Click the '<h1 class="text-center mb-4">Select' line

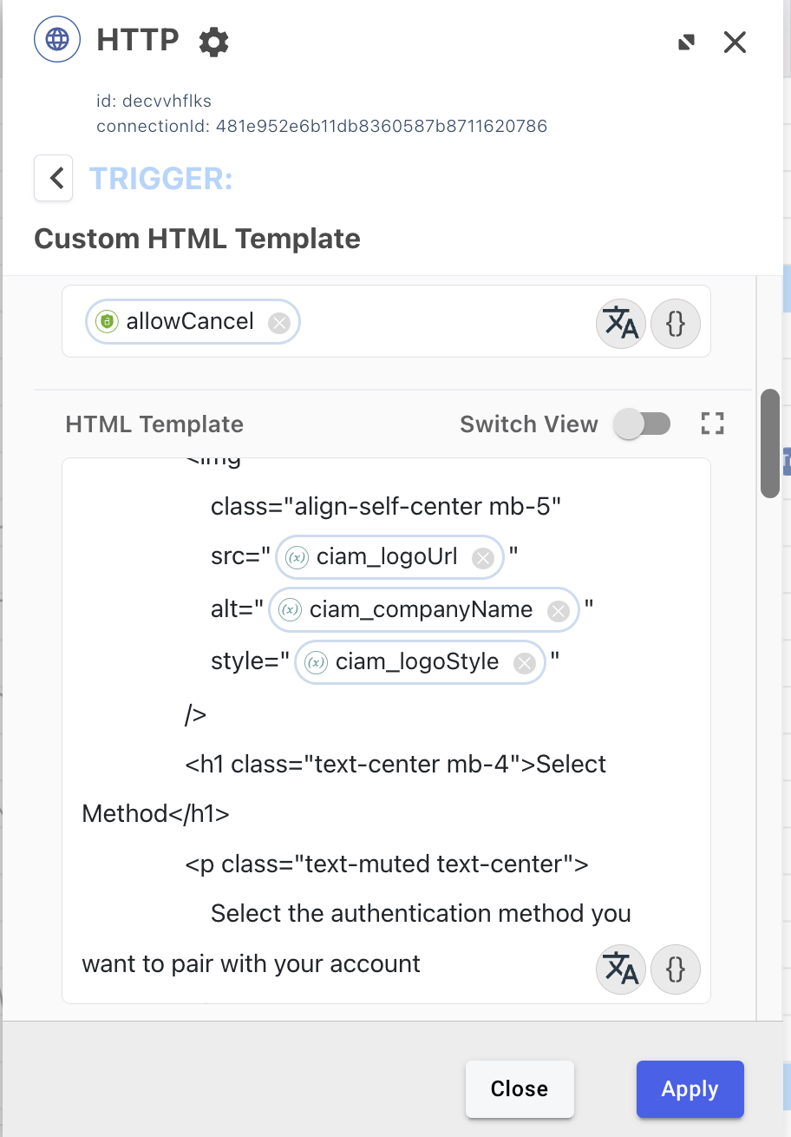point(395,765)
